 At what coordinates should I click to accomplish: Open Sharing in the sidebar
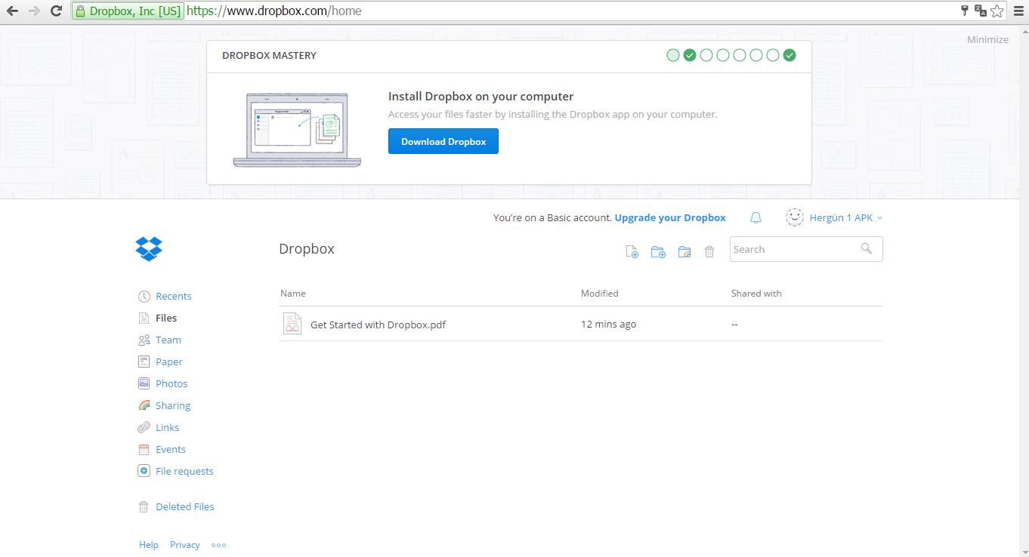[x=173, y=405]
